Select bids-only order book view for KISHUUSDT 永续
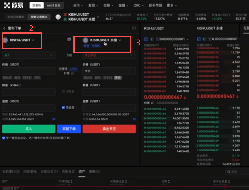This screenshot has height=190, width=249. (x=204, y=39)
